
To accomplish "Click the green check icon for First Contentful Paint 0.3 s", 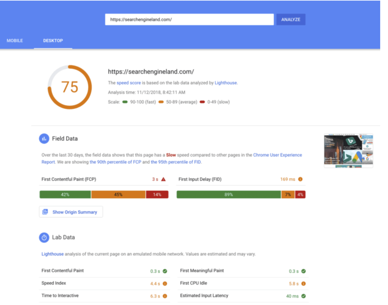I will (165, 271).
